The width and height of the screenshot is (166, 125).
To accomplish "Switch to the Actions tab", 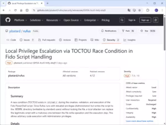I will click(65, 40).
